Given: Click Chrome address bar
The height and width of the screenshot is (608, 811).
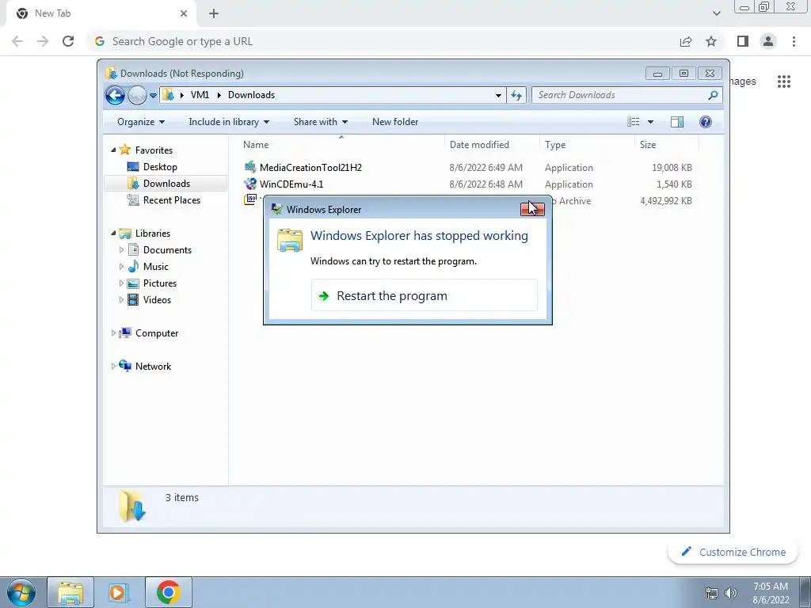Looking at the screenshot, I should point(383,41).
